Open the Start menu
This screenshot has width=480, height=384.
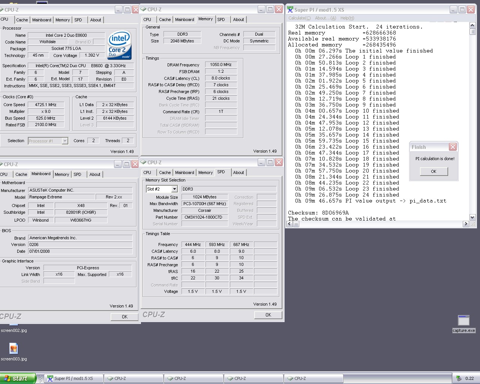[x=18, y=378]
